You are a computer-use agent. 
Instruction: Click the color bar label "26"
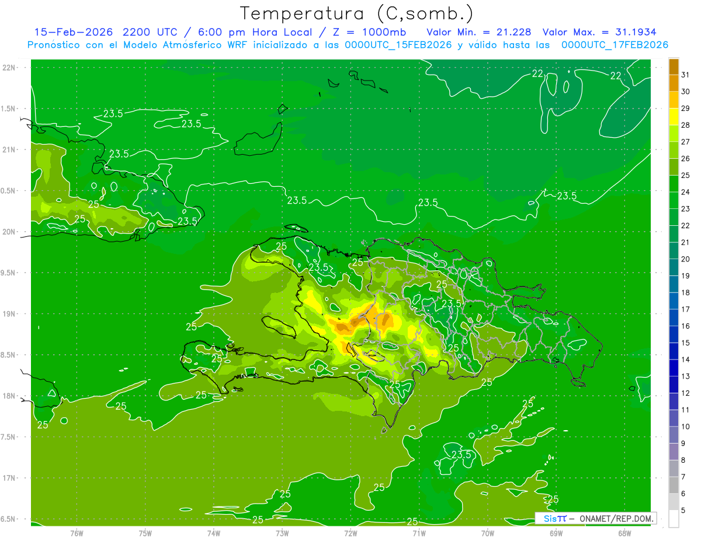685,158
